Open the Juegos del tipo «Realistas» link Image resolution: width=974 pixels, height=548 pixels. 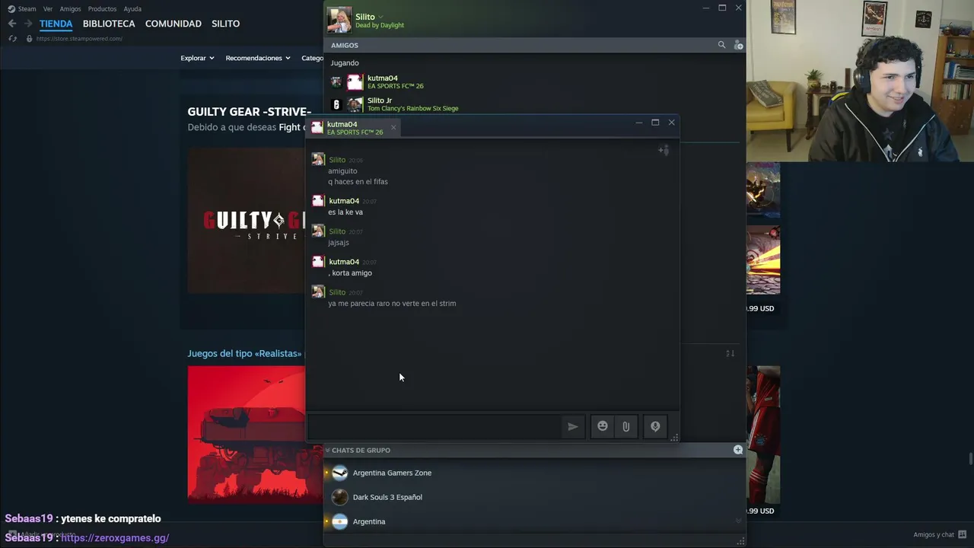coord(245,353)
